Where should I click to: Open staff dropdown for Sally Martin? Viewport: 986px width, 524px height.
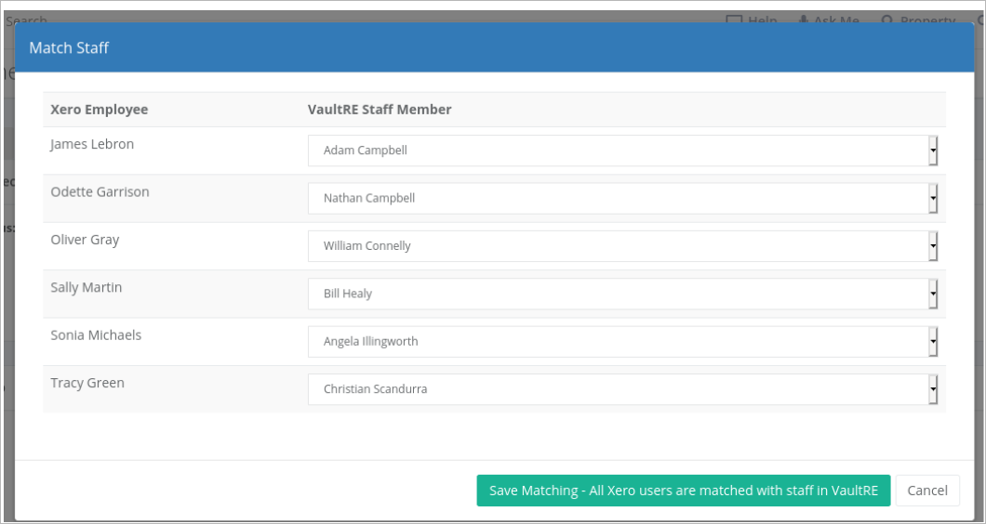622,294
